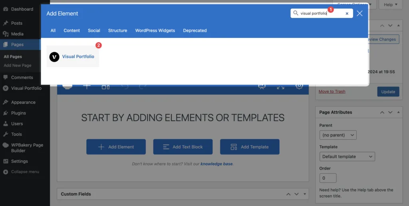Toggle the Page Attributes panel
The width and height of the screenshot is (409, 206).
coord(398,113)
